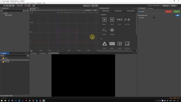Collapse the assets folder in the Assets panel
Image resolution: width=181 pixels, height=102 pixels.
pos(2,58)
